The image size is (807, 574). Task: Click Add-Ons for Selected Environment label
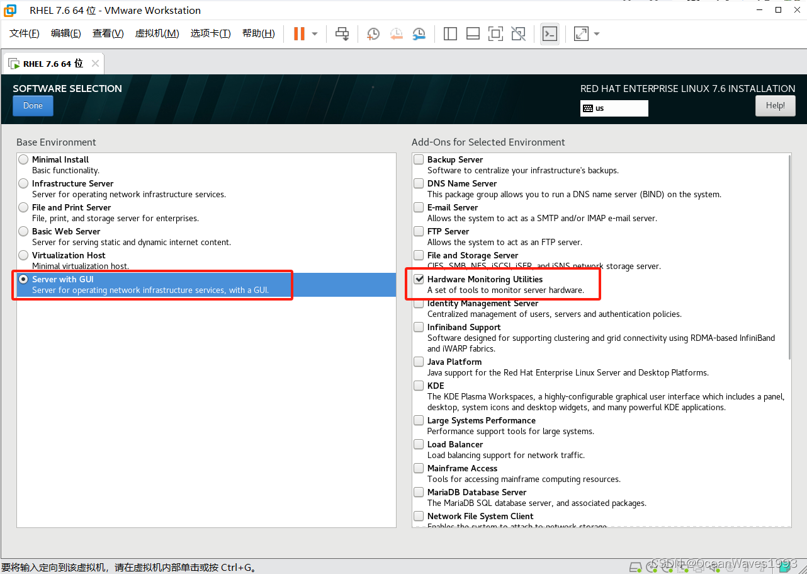coord(488,142)
